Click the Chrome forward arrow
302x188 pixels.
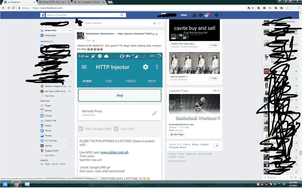(9, 8)
